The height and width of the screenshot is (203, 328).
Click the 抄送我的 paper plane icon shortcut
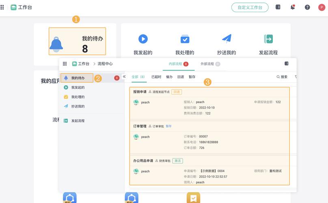click(227, 39)
